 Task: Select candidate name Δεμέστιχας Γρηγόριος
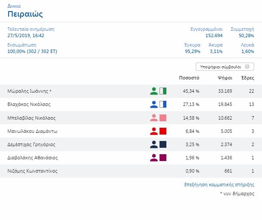(31, 145)
